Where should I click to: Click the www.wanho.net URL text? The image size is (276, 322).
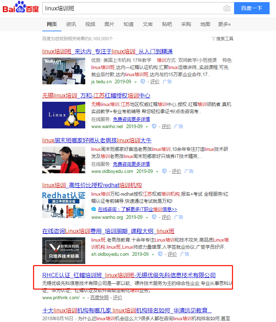pos(107,126)
